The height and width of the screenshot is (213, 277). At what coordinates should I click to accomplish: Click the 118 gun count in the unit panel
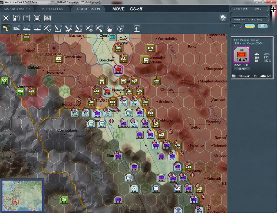click(254, 76)
